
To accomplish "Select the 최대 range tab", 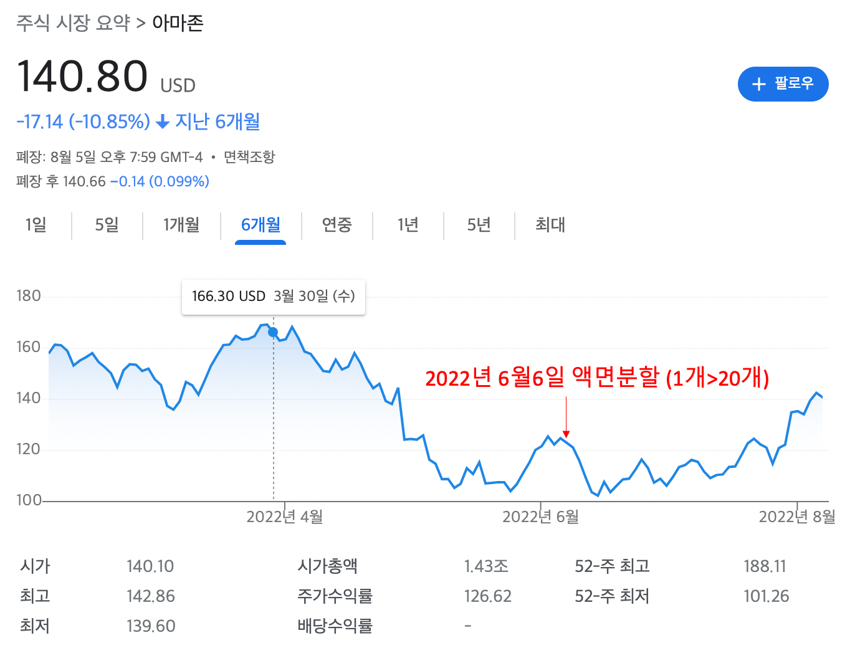I will point(550,224).
